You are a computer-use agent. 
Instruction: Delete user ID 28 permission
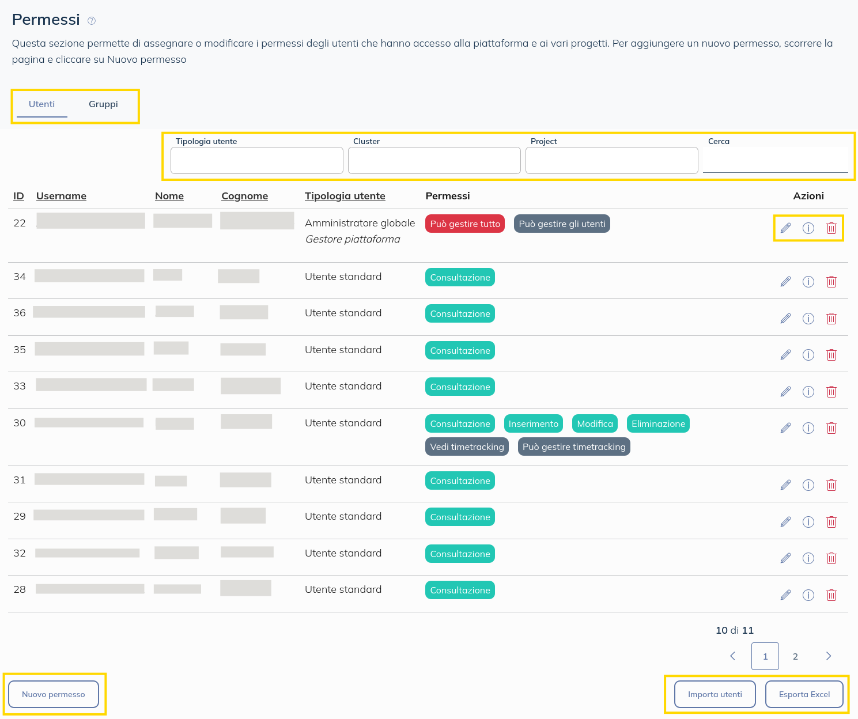tap(831, 595)
